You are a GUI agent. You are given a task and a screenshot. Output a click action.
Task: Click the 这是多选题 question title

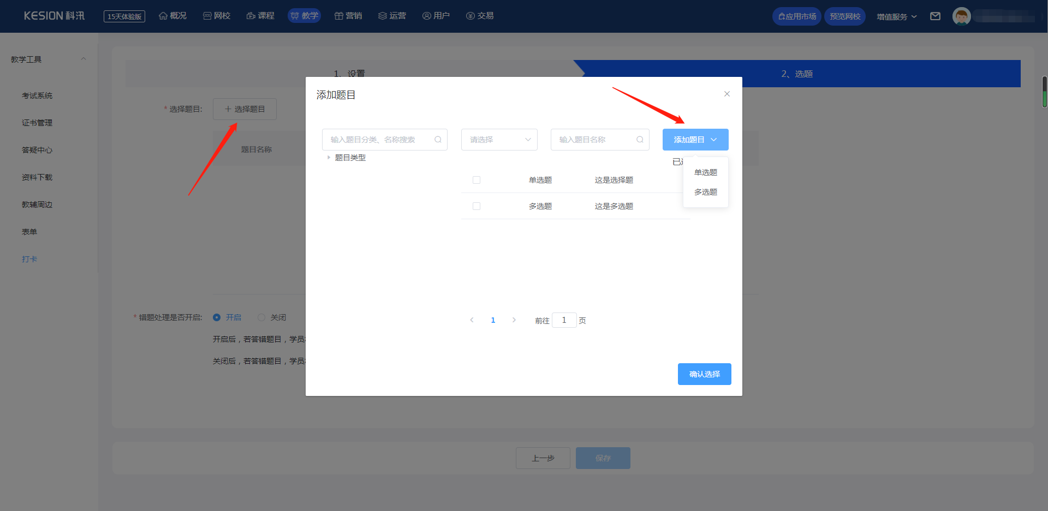pyautogui.click(x=614, y=206)
